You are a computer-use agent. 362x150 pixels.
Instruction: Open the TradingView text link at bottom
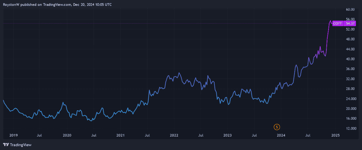pos(21,145)
